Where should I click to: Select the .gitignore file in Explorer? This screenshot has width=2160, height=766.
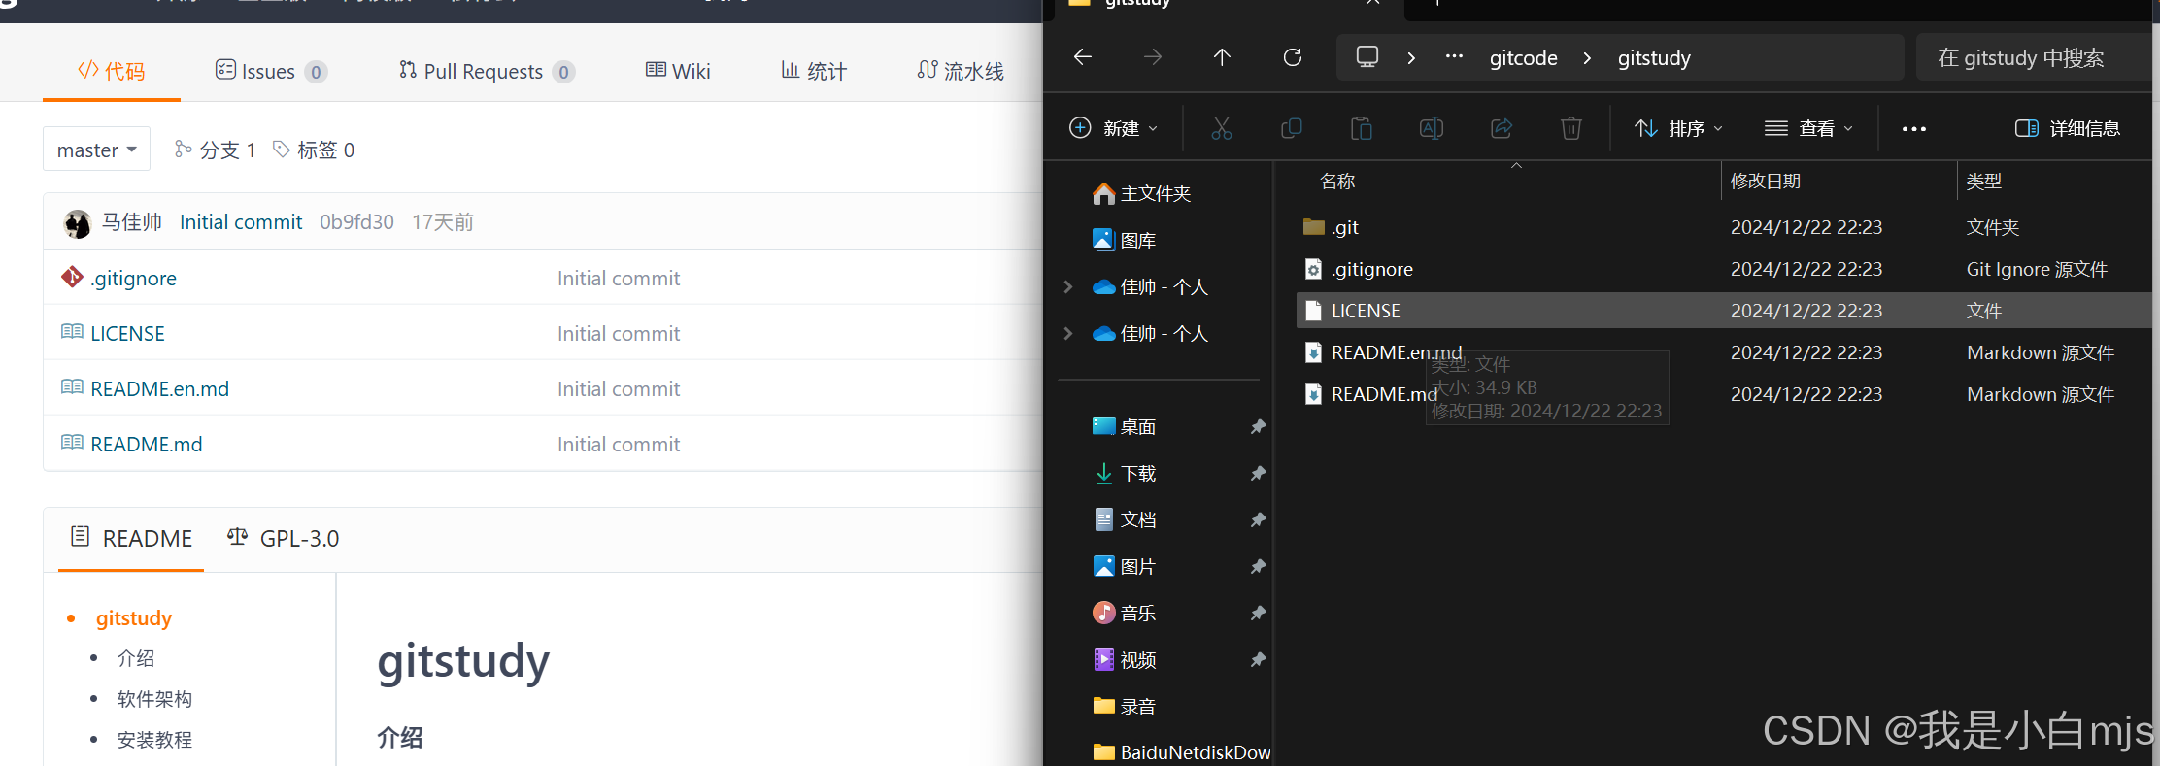(x=1724, y=269)
